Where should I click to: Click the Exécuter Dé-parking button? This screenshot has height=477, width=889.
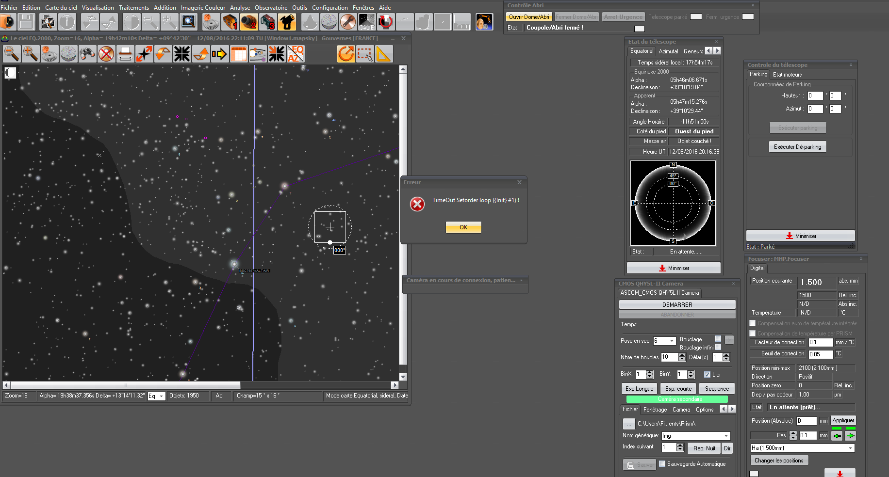click(x=797, y=147)
